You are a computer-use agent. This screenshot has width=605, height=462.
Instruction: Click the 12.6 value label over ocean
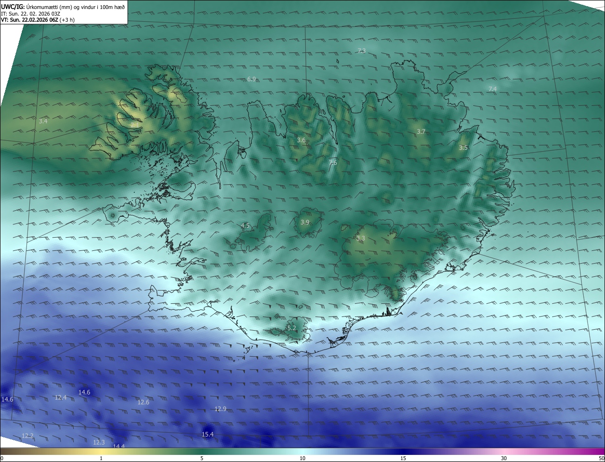pyautogui.click(x=143, y=402)
